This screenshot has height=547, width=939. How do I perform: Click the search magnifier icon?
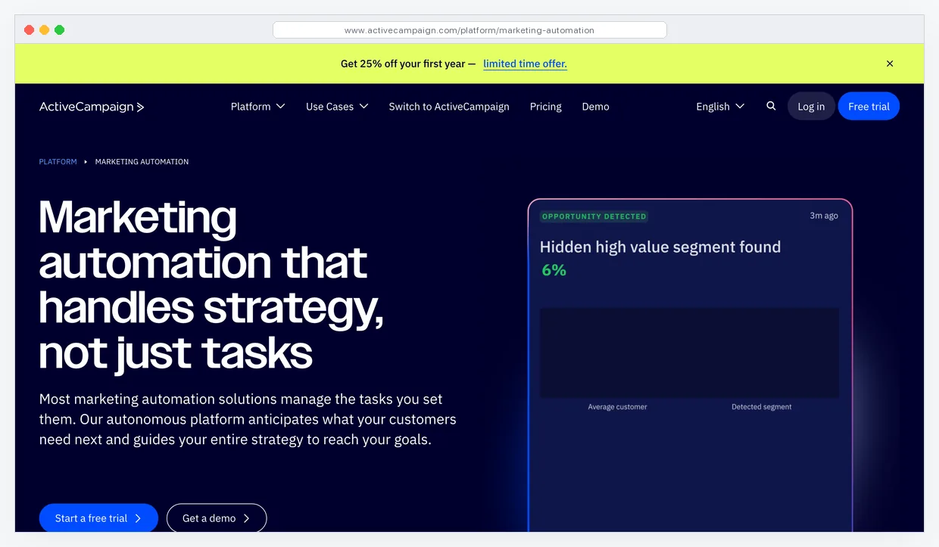(771, 106)
